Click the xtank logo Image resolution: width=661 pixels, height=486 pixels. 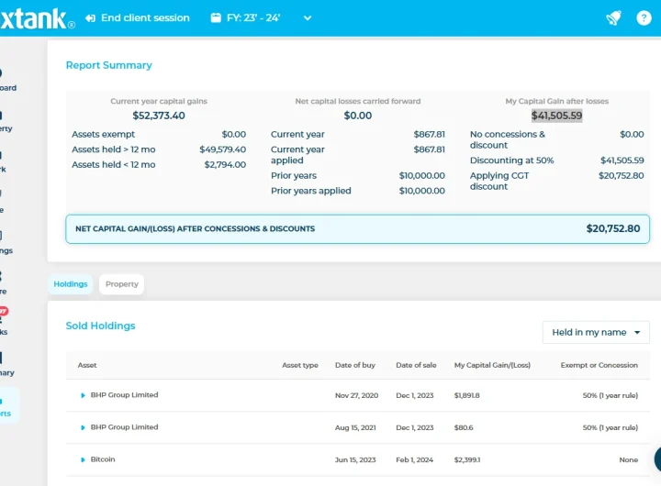(x=33, y=18)
